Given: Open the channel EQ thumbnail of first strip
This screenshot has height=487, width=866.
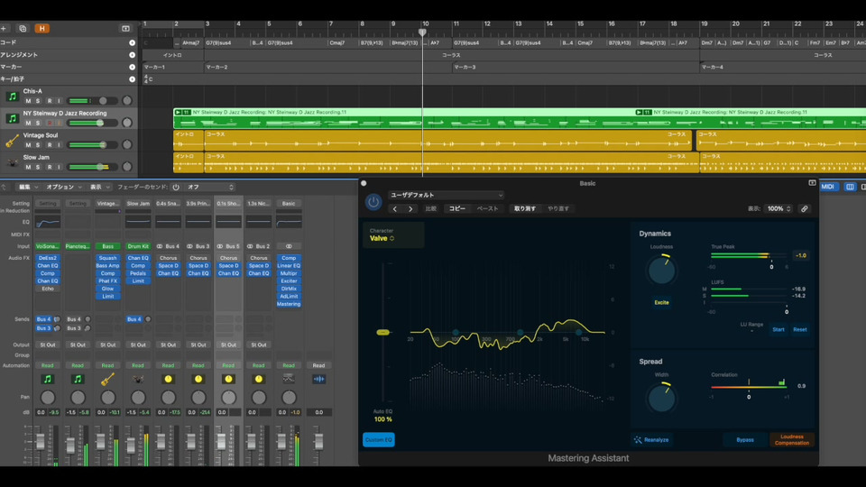Looking at the screenshot, I should coord(48,223).
